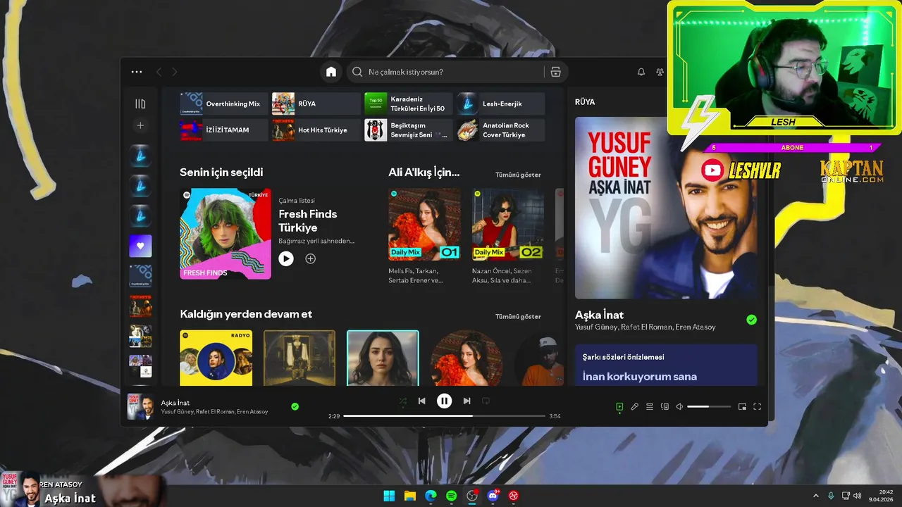Click the Spotify taskbar icon

[451, 496]
